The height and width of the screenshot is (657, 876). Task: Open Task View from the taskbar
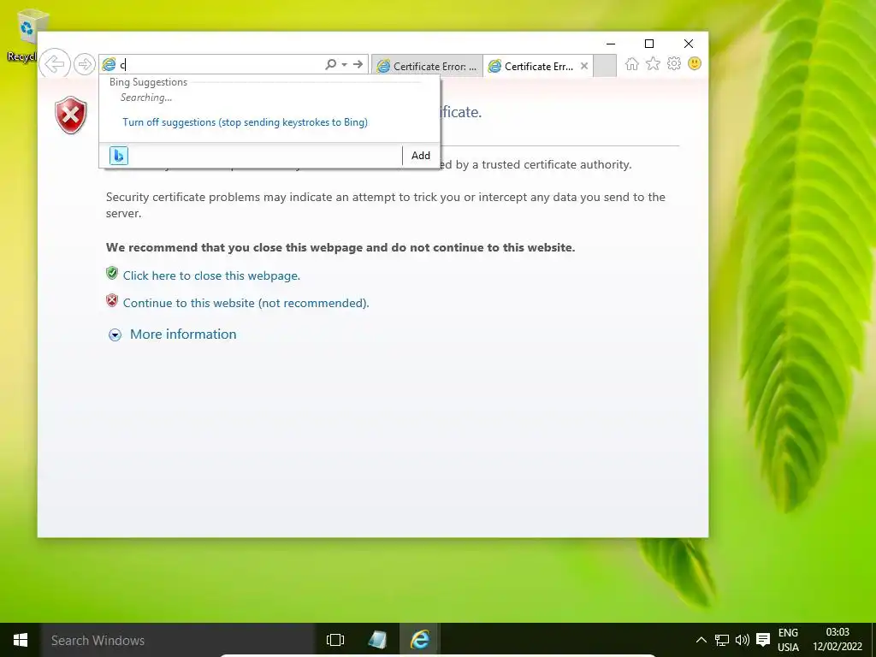click(x=335, y=640)
